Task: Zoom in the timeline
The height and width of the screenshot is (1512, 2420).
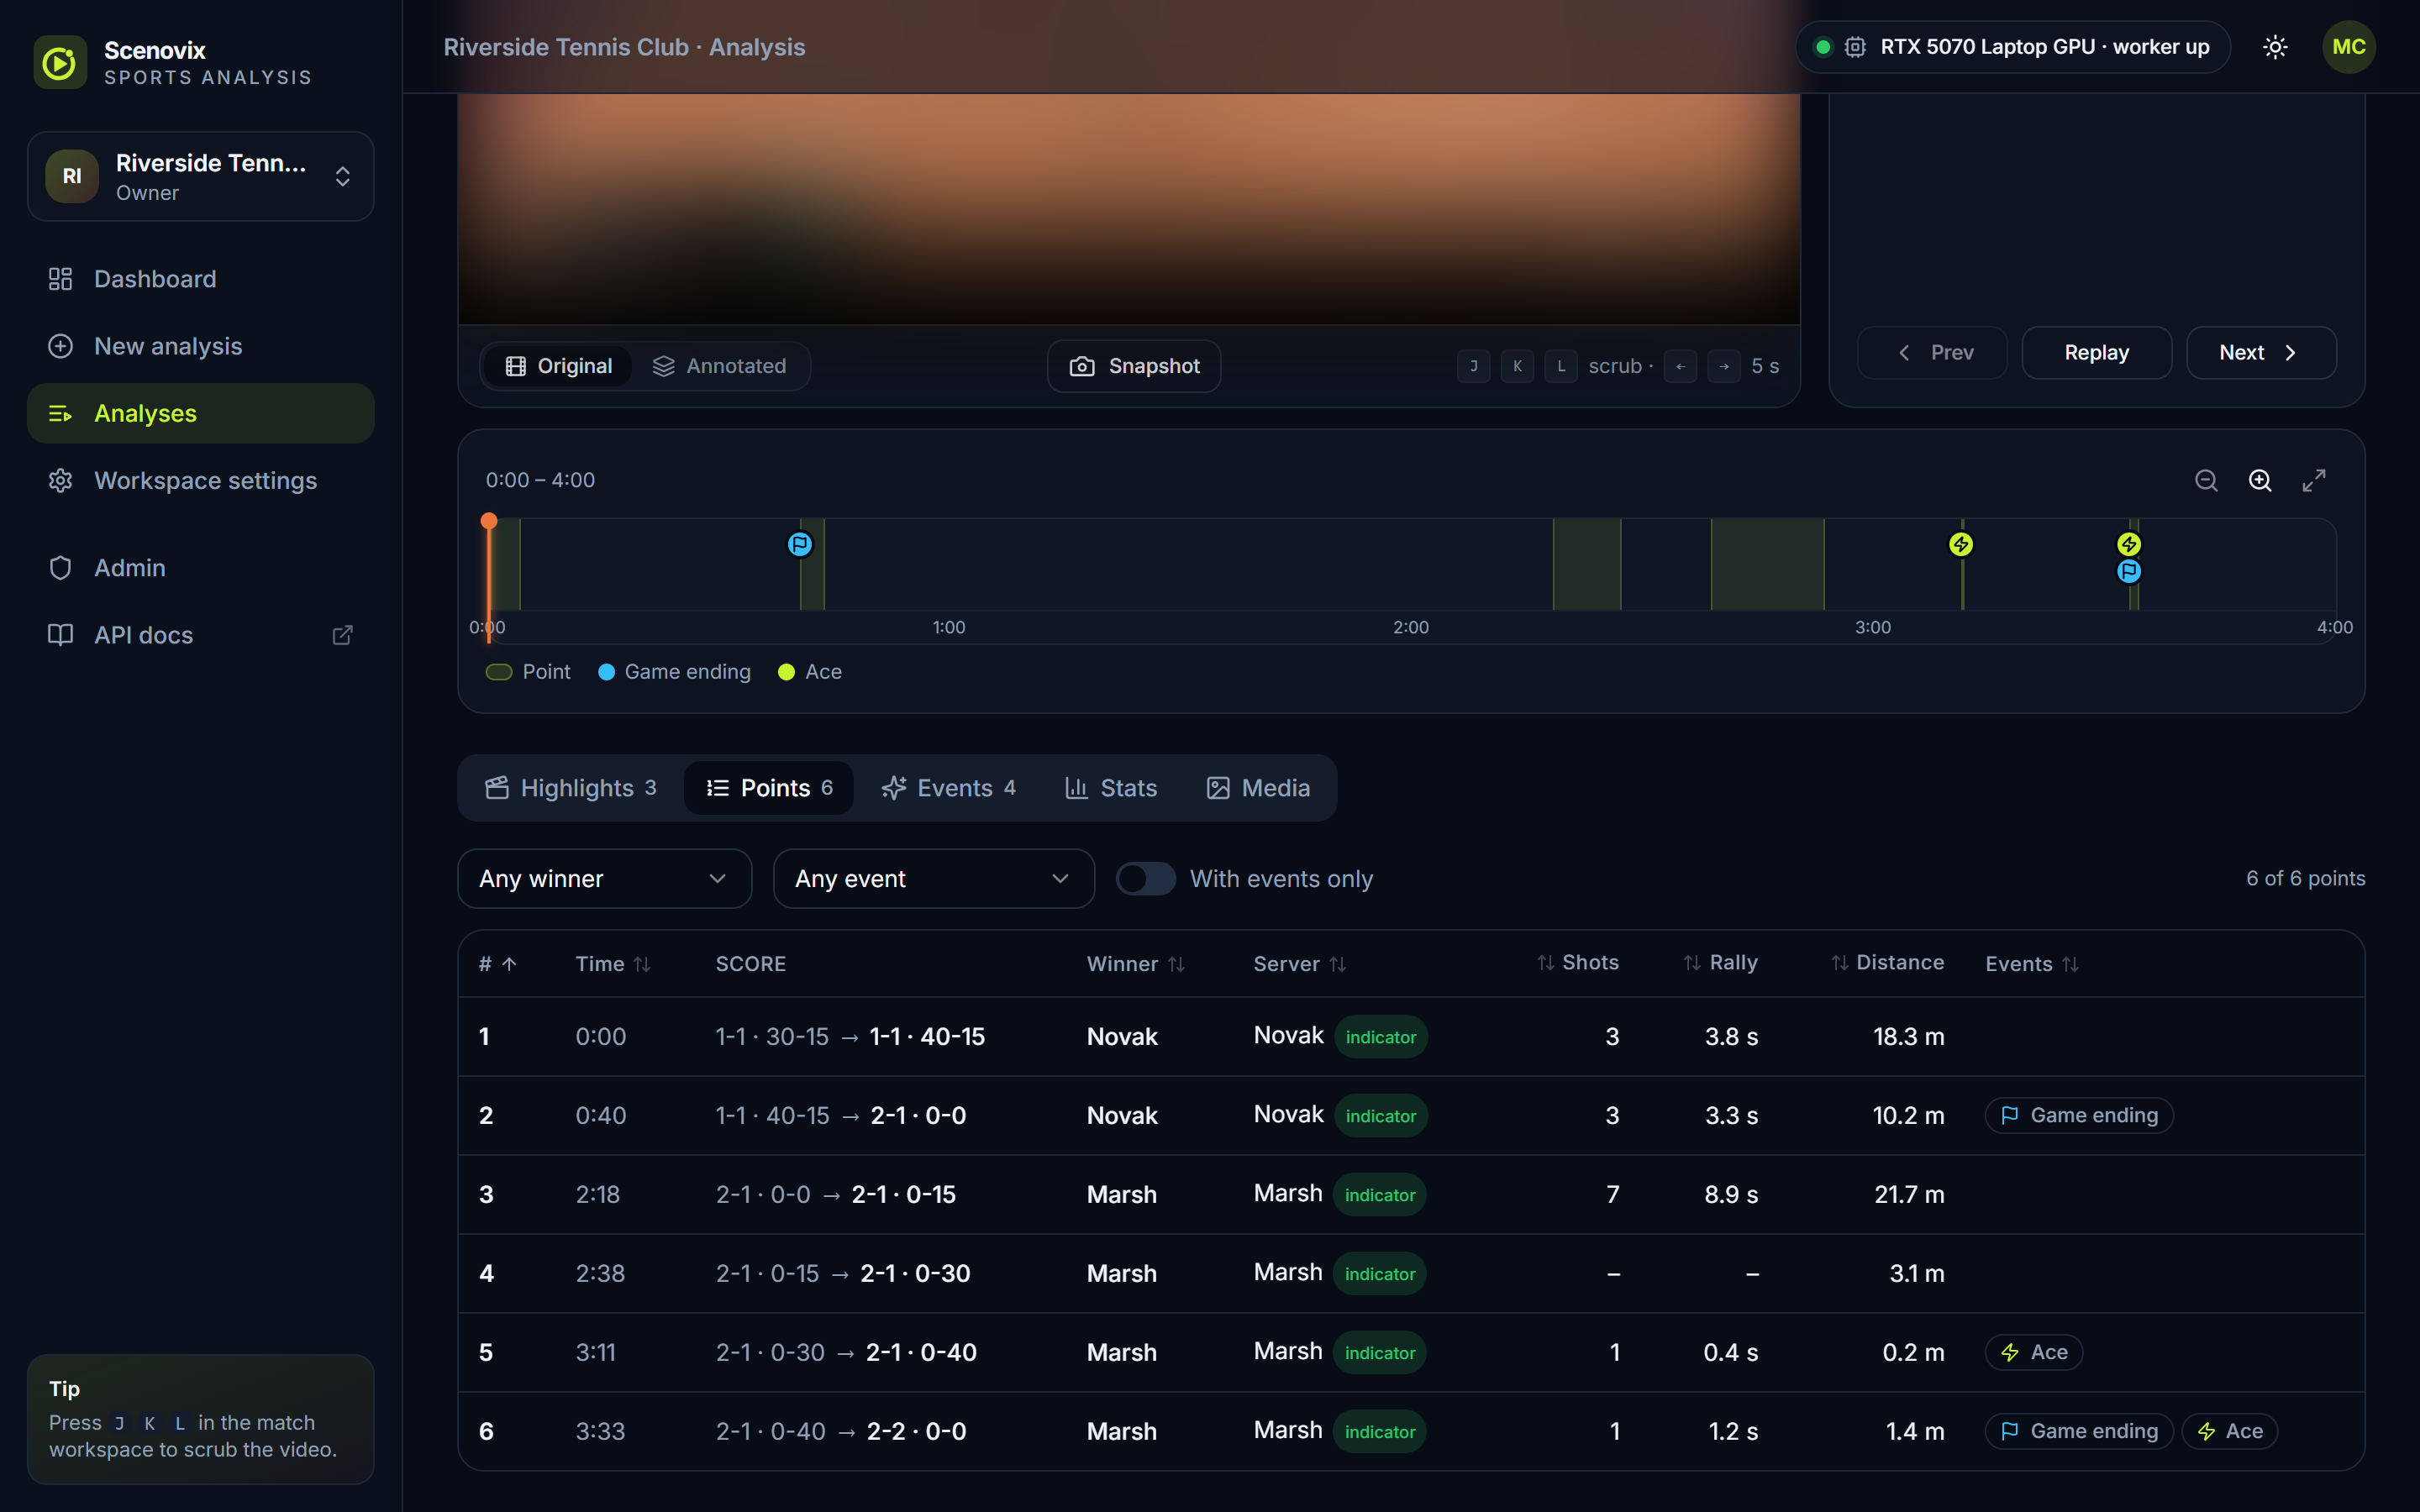Action: click(x=2260, y=481)
